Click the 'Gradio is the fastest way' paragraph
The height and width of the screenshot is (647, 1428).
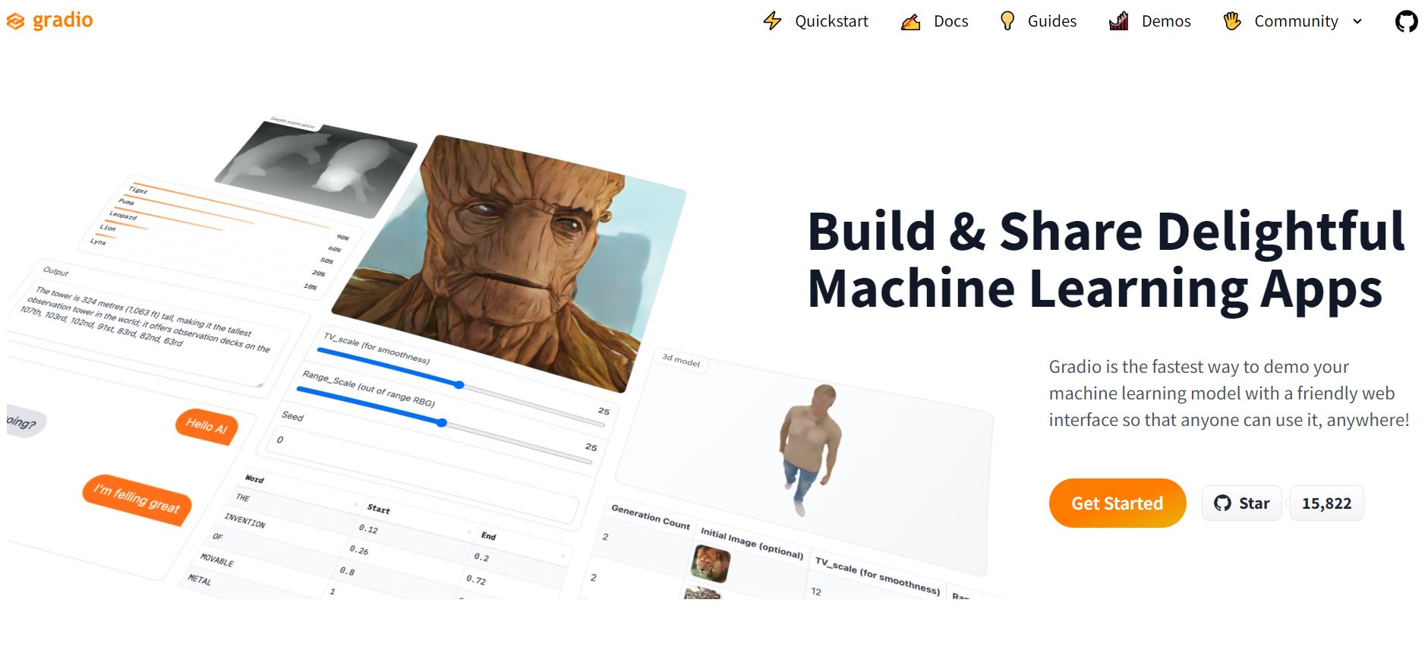click(1229, 393)
